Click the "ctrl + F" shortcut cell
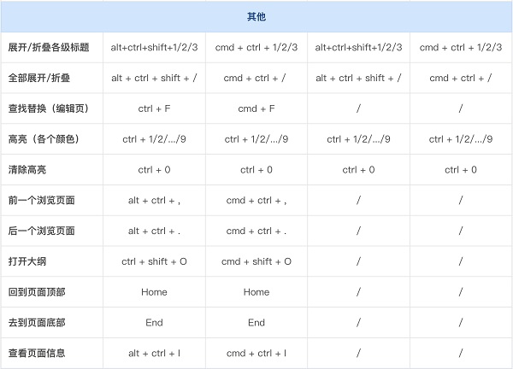 pos(154,108)
